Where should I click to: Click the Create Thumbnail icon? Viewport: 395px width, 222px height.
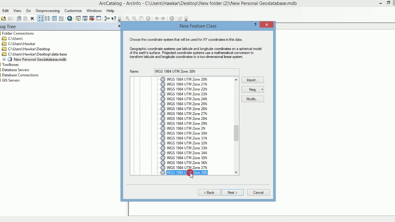pos(180,18)
